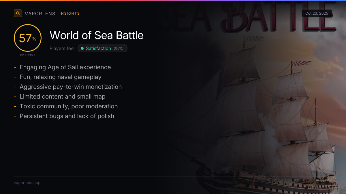This screenshot has height=194, width=346.
Task: Click the POSITIVE label under the score
Action: [28, 55]
